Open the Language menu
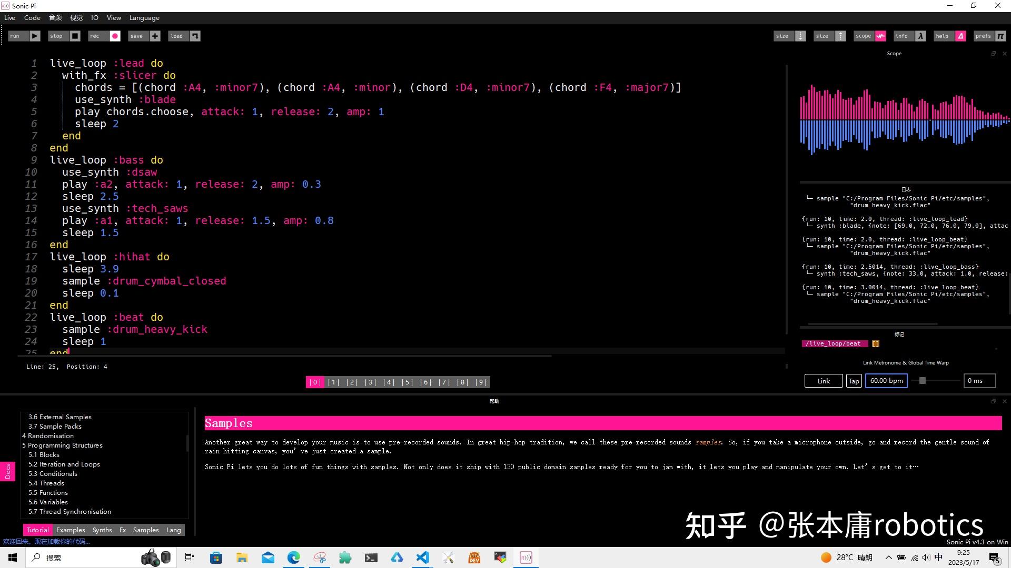The image size is (1011, 568). 144,17
